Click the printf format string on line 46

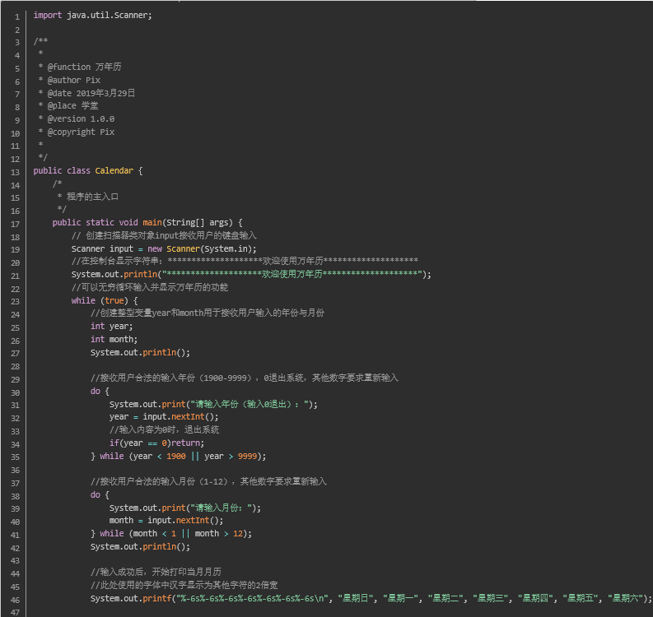click(x=253, y=599)
